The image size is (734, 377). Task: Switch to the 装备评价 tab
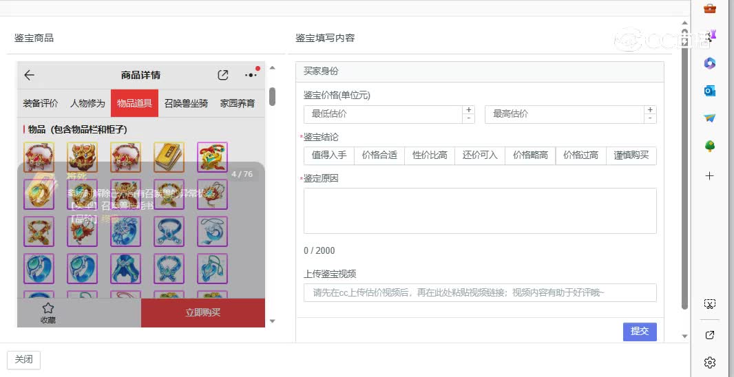pyautogui.click(x=41, y=103)
